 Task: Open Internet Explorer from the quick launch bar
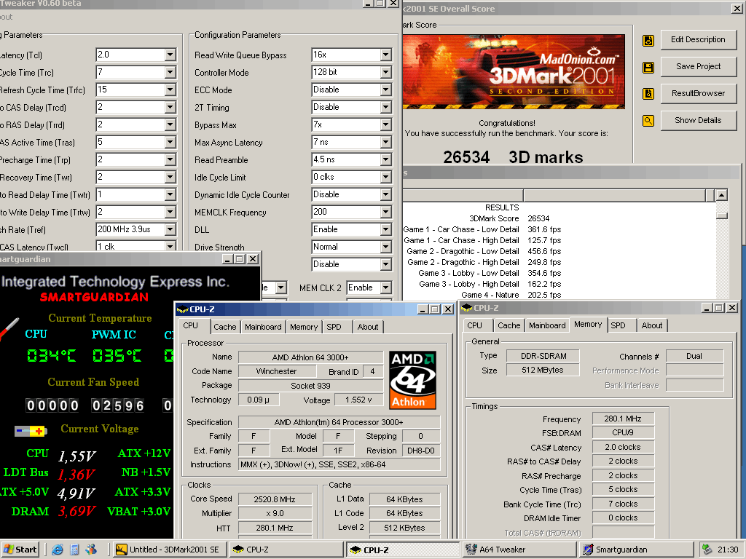coord(58,550)
